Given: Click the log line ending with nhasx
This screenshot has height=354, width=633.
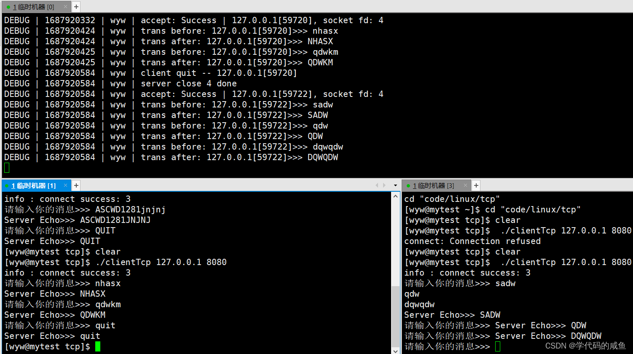Looking at the screenshot, I should (171, 31).
